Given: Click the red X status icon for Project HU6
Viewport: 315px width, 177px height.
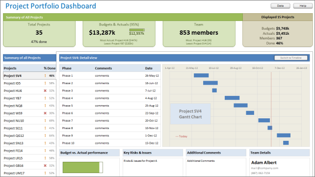Looking at the screenshot, I should tap(45, 91).
